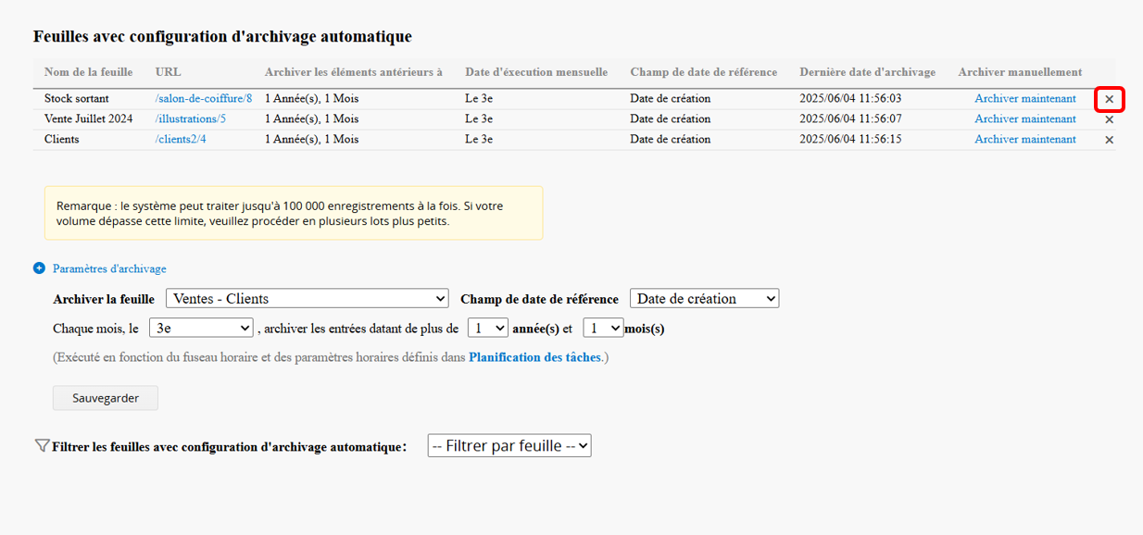Open the Filtrer par feuille dropdown
The width and height of the screenshot is (1143, 535).
pos(509,446)
